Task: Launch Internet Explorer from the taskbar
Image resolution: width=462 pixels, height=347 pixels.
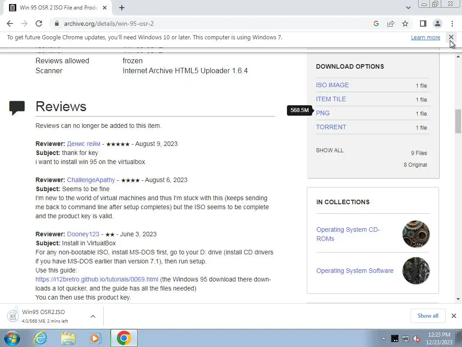Action: (40, 338)
